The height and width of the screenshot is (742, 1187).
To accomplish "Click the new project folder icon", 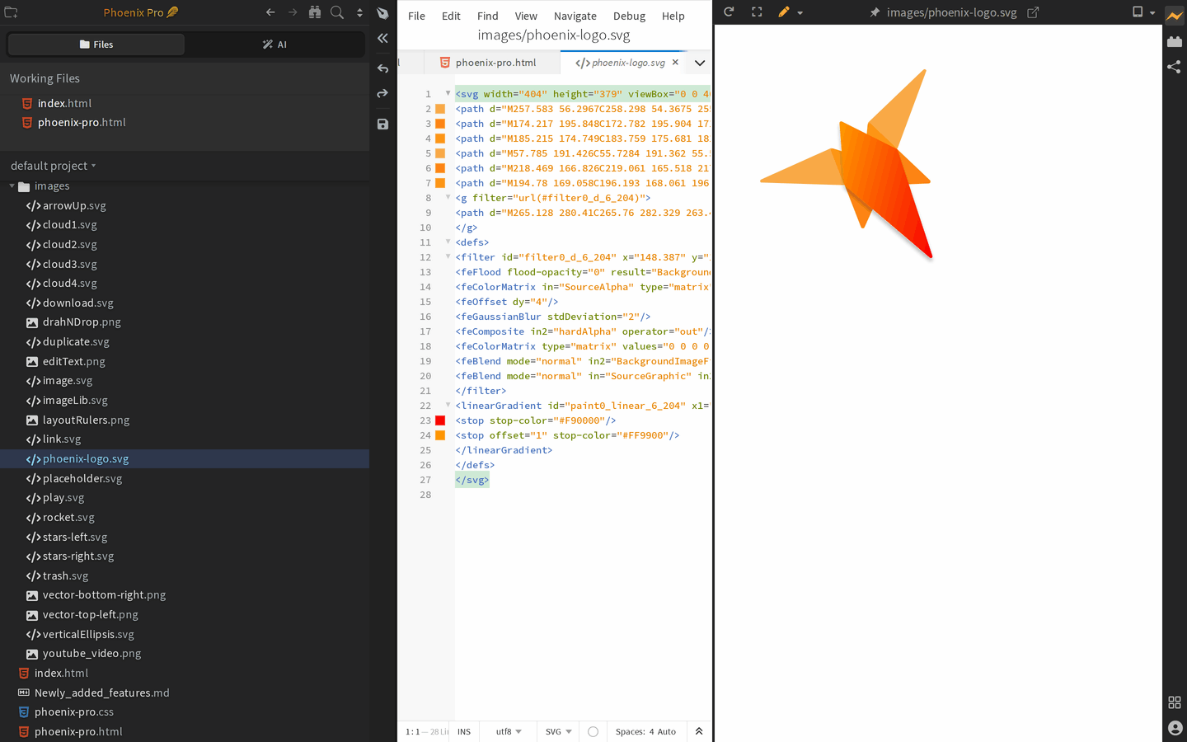I will tap(12, 12).
